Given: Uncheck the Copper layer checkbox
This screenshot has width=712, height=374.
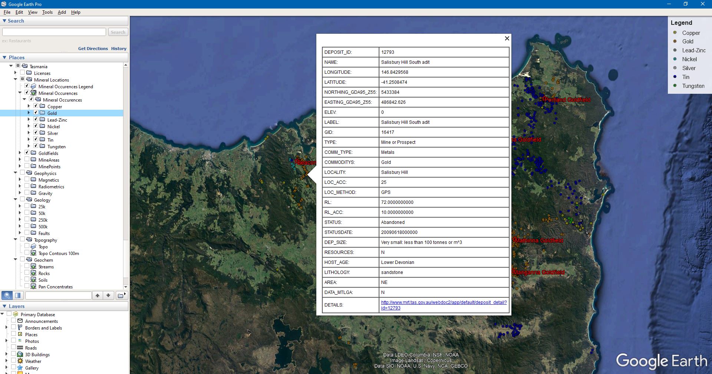Looking at the screenshot, I should 36,106.
